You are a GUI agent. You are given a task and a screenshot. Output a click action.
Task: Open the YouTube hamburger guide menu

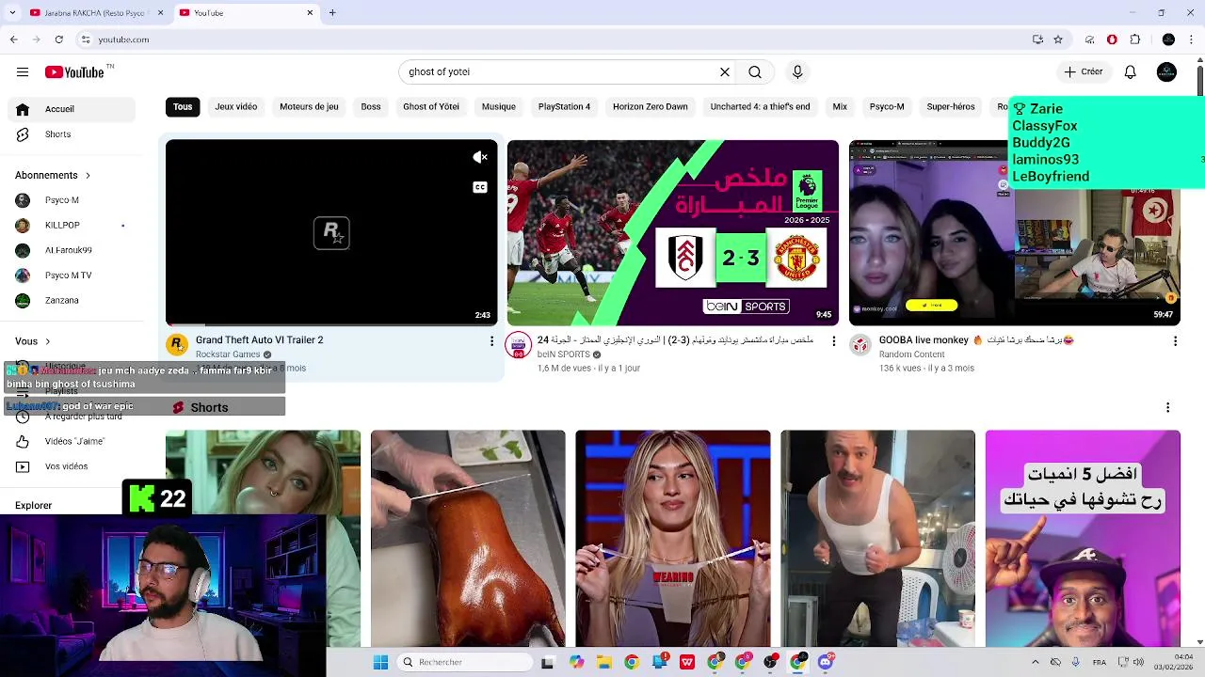(23, 72)
